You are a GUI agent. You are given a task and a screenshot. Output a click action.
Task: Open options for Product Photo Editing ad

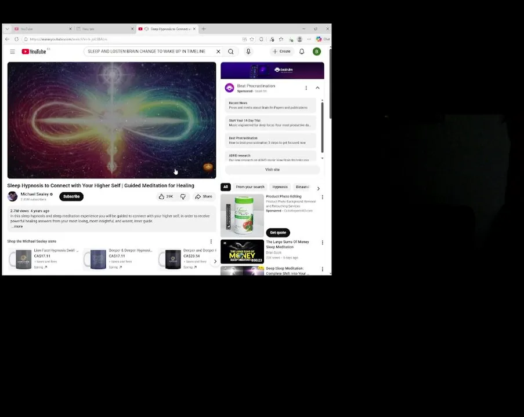[323, 197]
